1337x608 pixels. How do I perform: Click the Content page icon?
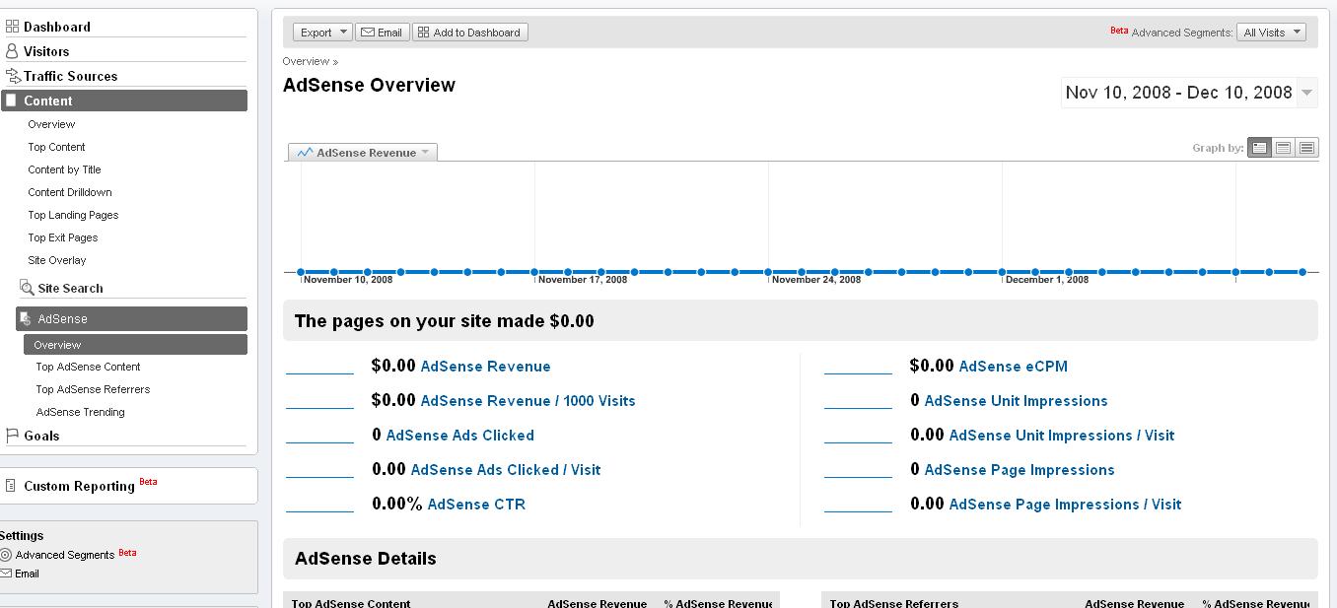(12, 101)
